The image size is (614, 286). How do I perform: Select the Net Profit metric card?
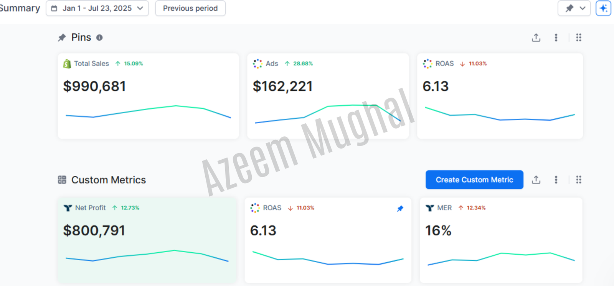pyautogui.click(x=147, y=240)
